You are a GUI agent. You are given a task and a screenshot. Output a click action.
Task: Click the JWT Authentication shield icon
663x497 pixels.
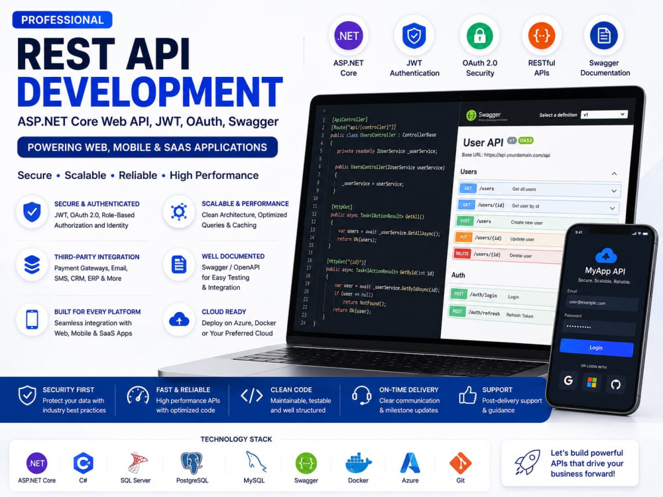coord(414,36)
